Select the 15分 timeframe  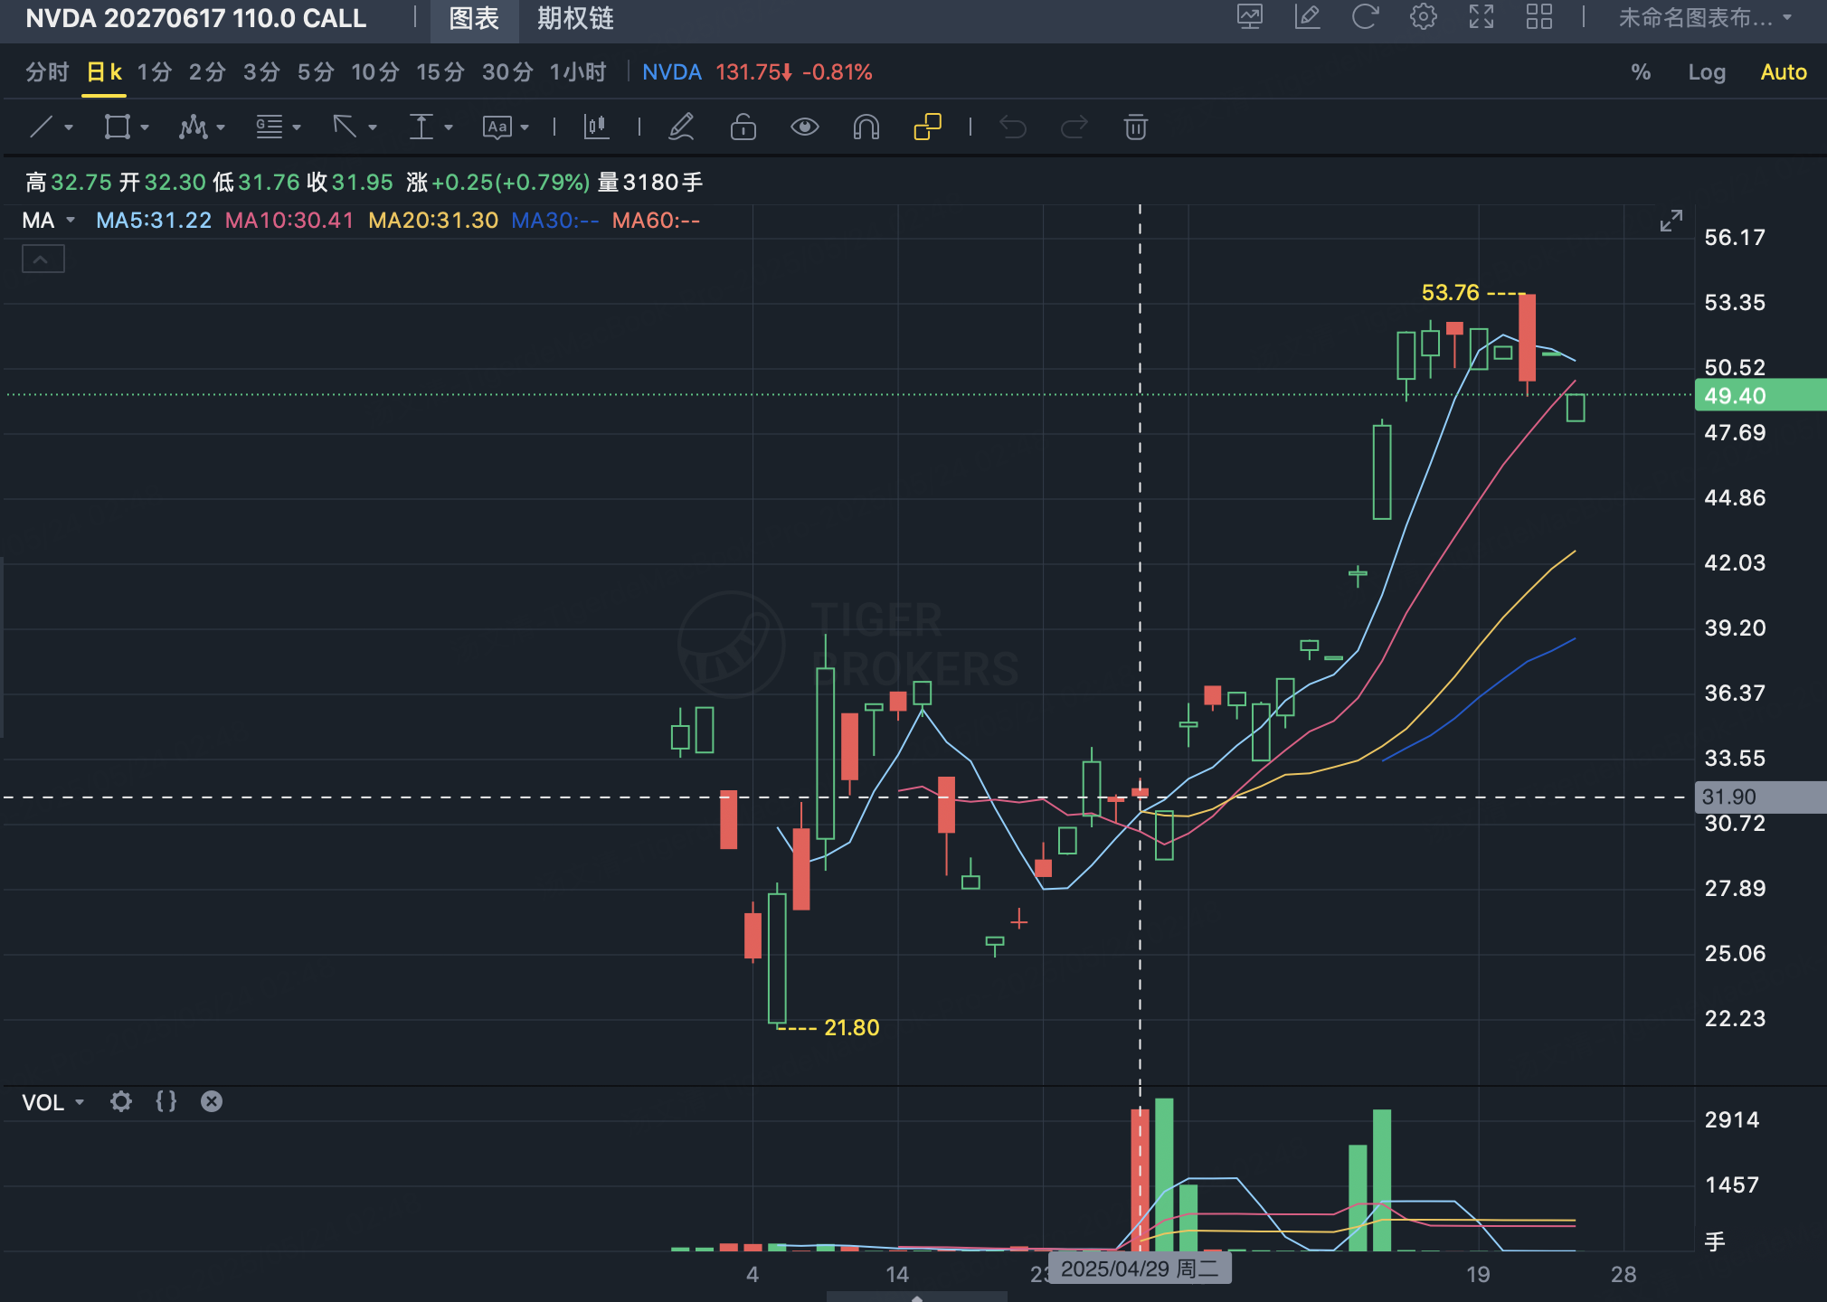pyautogui.click(x=440, y=72)
